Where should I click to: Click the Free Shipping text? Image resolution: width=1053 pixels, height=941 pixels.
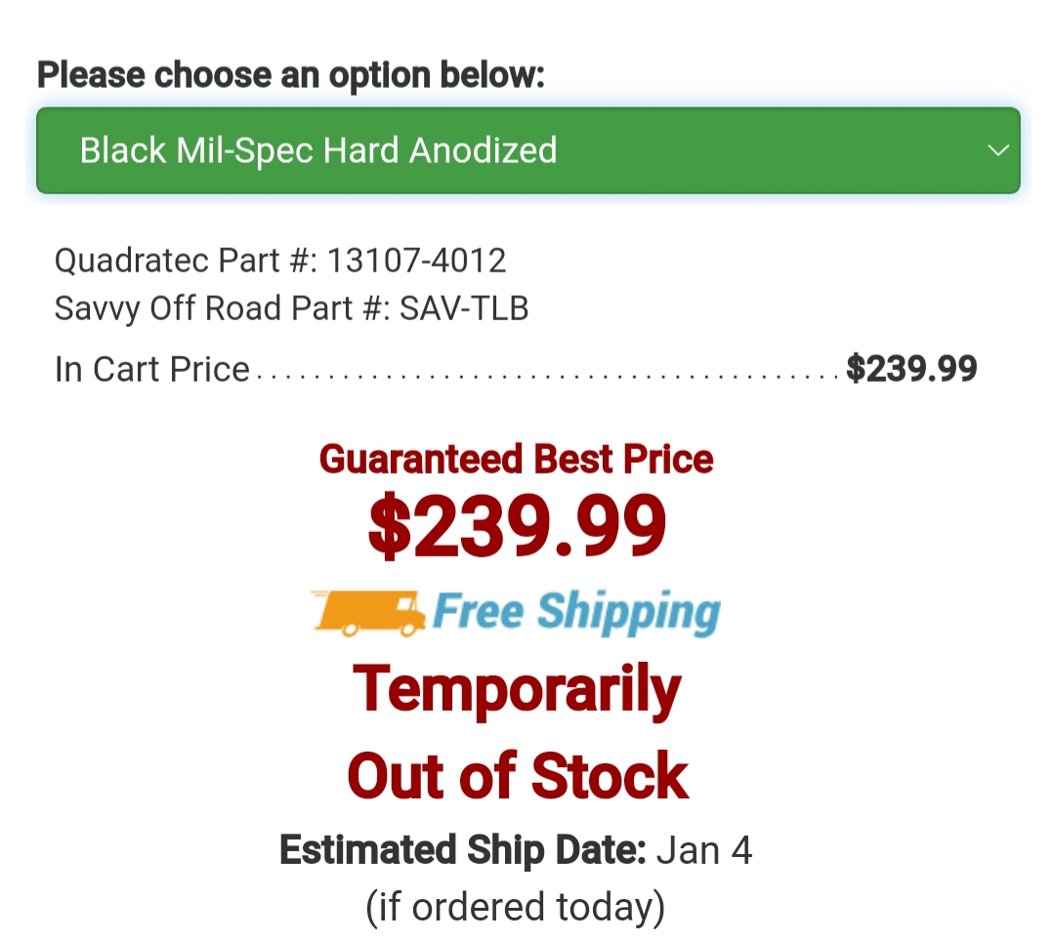coord(576,612)
